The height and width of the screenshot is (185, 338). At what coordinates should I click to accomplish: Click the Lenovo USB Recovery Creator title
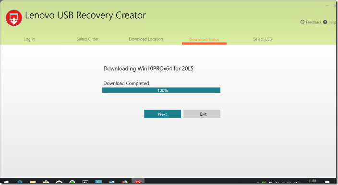85,15
